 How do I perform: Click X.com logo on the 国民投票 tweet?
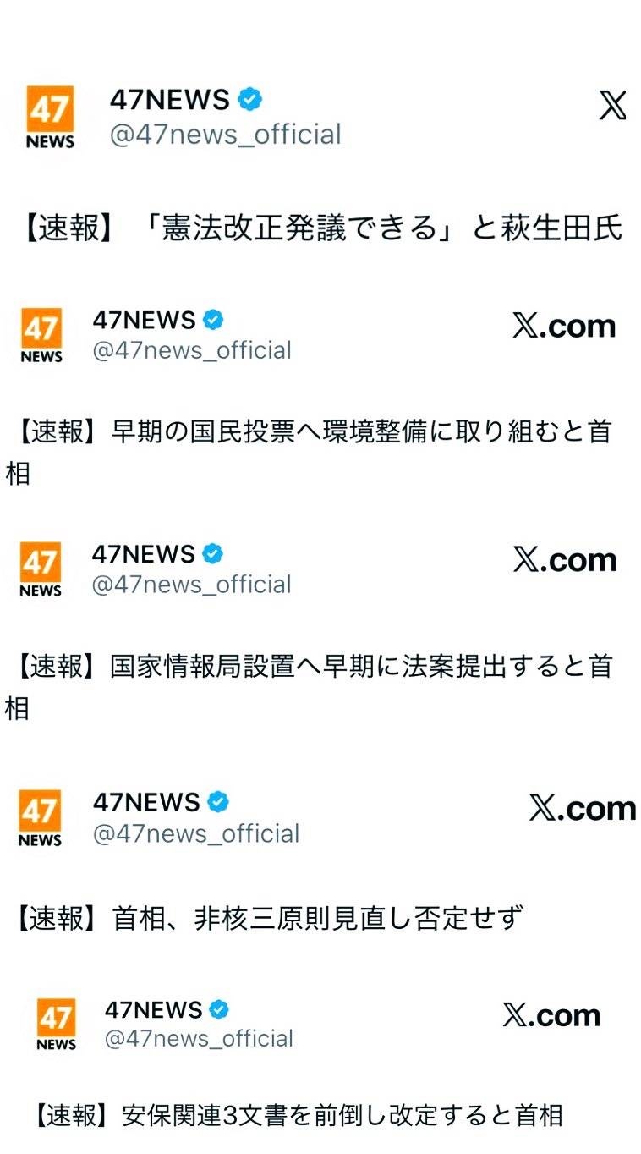564,327
